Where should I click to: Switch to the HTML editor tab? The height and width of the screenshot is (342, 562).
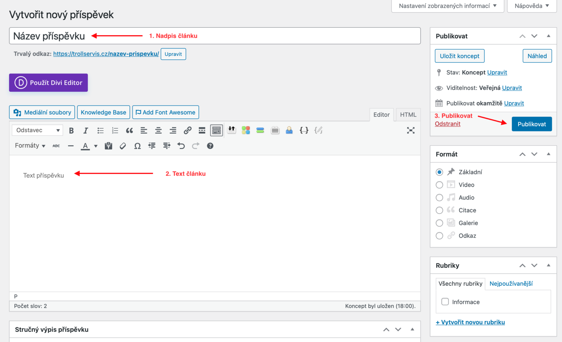click(x=408, y=115)
